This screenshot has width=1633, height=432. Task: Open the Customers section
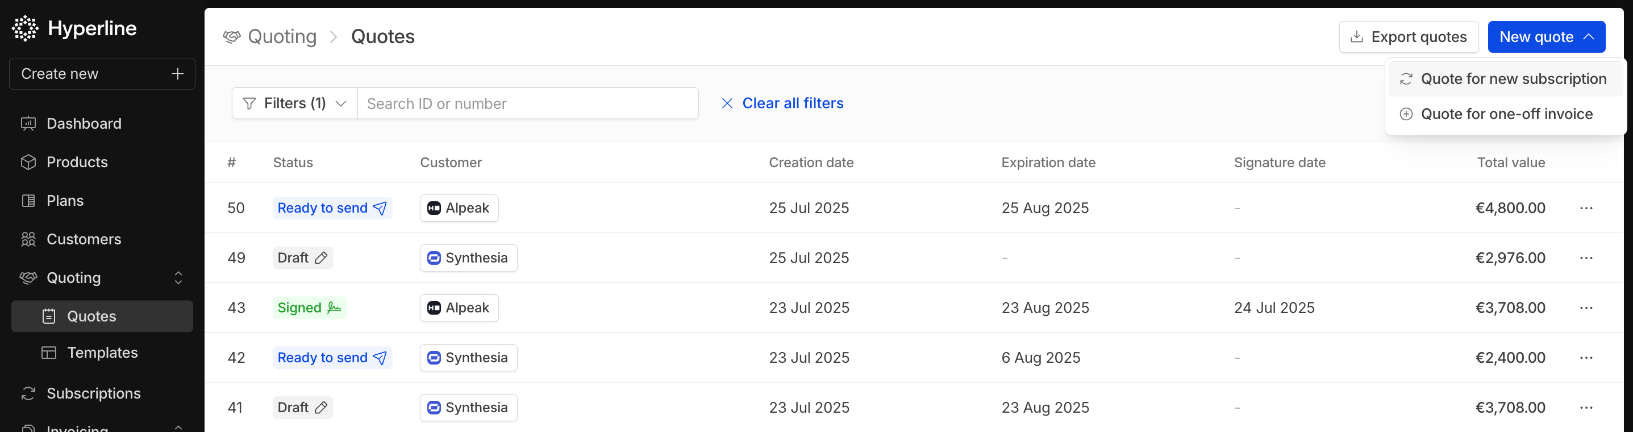click(102, 239)
